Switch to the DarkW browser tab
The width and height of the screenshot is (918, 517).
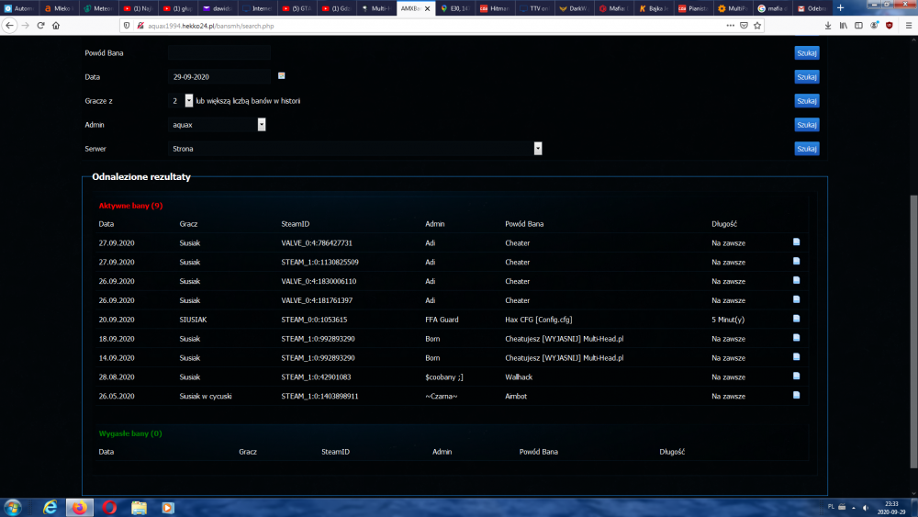tap(576, 8)
